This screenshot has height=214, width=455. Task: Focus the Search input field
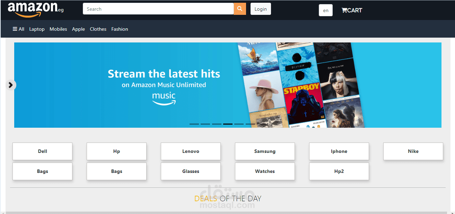click(158, 9)
